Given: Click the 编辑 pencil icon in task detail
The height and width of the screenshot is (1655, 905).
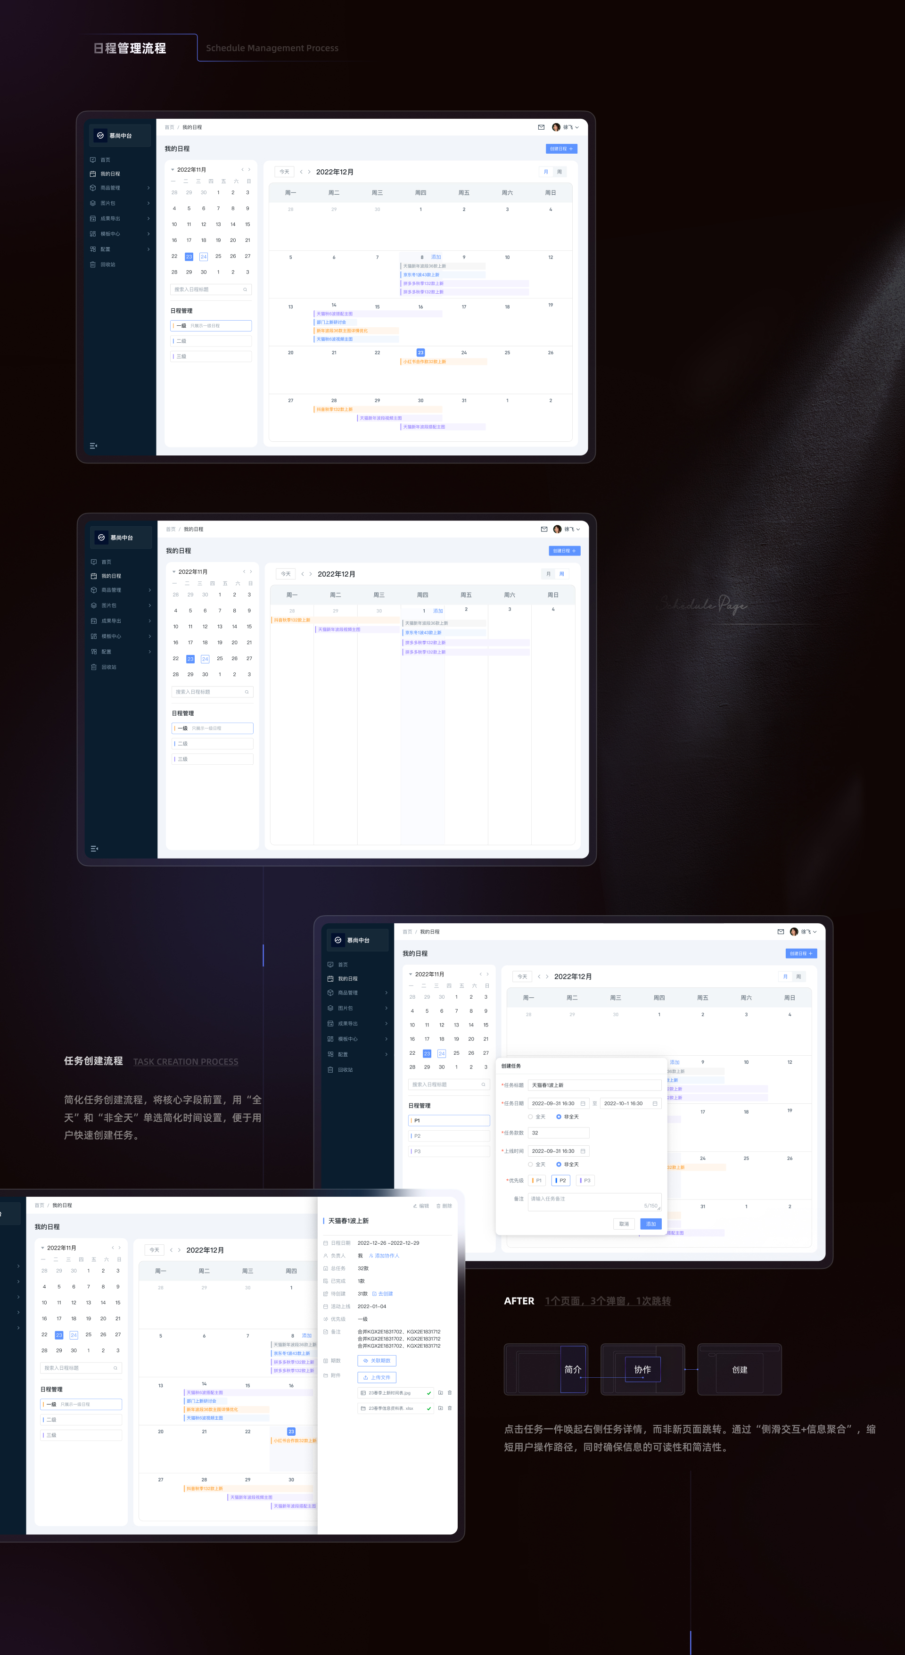Looking at the screenshot, I should point(415,1206).
